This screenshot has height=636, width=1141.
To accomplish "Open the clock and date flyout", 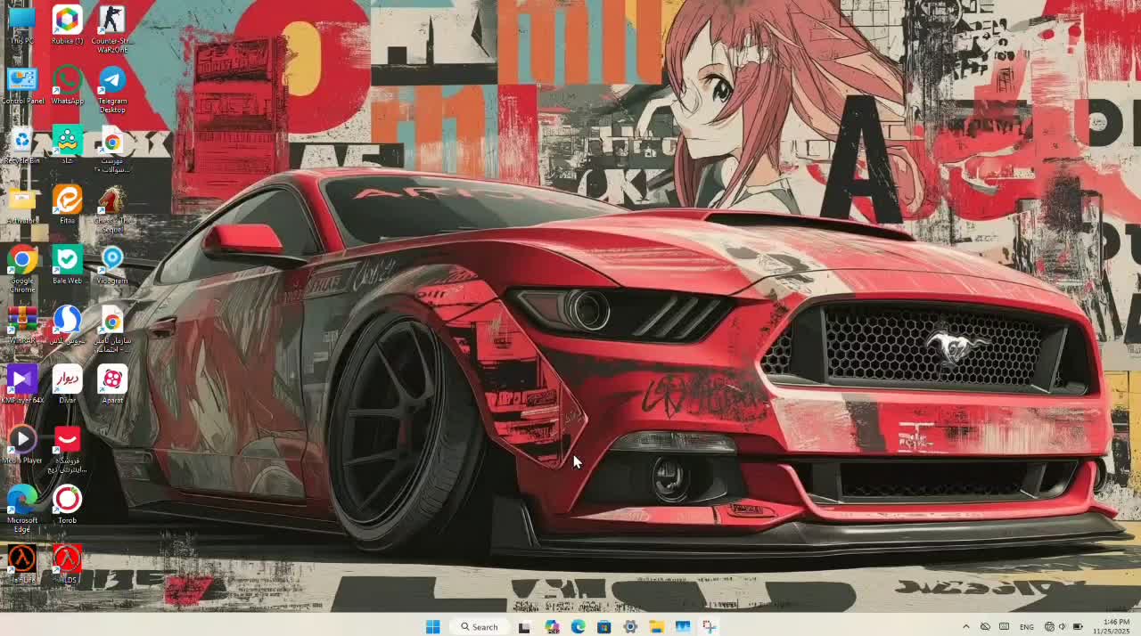I will 1115,626.
